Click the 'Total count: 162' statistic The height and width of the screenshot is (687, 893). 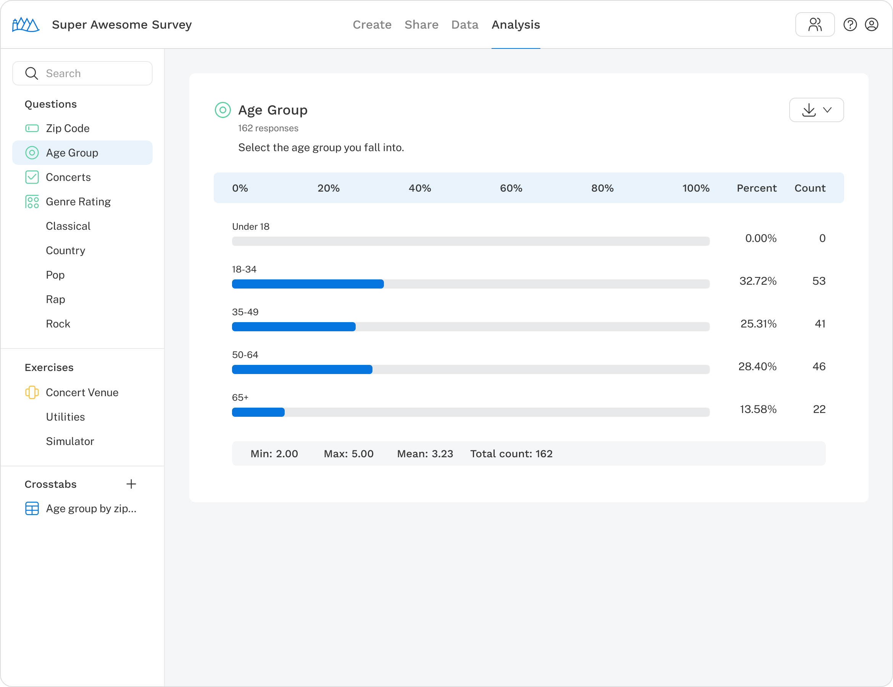pos(511,453)
